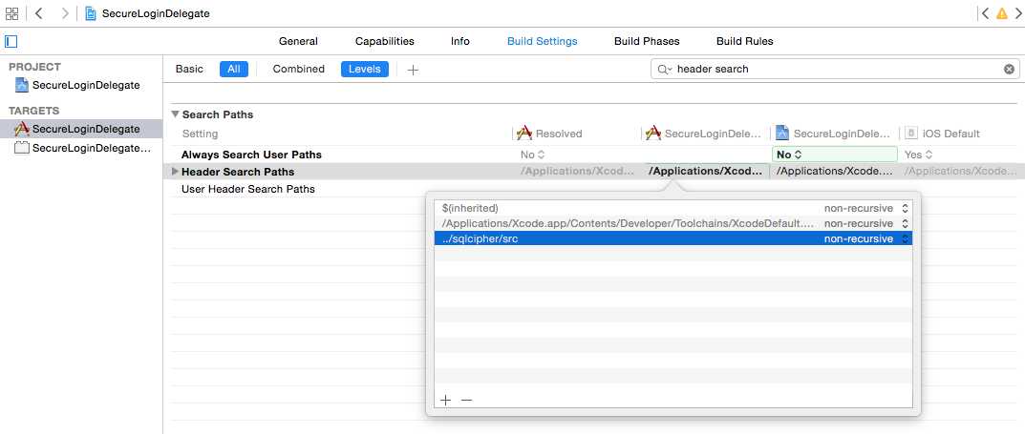The width and height of the screenshot is (1025, 434).
Task: Click SecureLoginDelegate title in the jump bar
Action: [156, 13]
